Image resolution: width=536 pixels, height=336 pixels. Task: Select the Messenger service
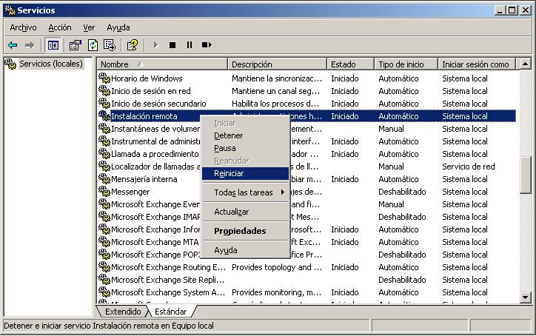[x=130, y=192]
